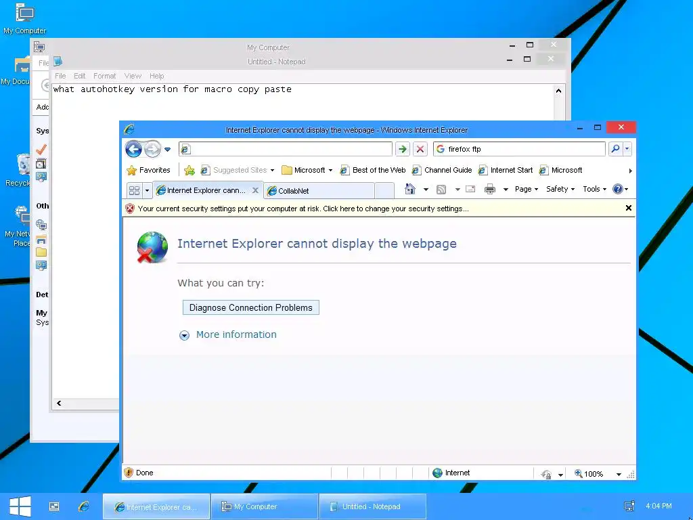Select the 'Internet Explorer cann...' tab
The height and width of the screenshot is (520, 693).
point(202,190)
